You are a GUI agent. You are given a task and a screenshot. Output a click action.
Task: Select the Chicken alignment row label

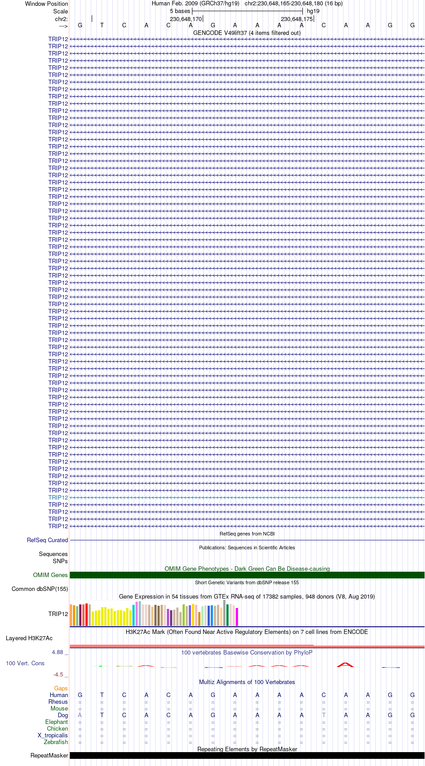(57, 728)
